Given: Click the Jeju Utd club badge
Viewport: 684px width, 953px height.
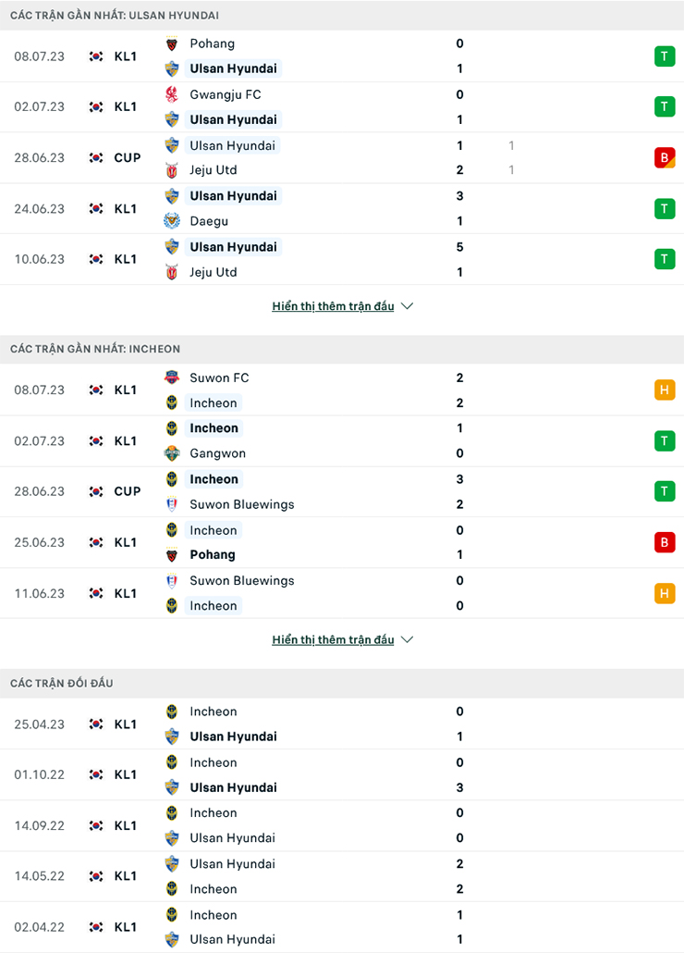Looking at the screenshot, I should [x=172, y=170].
